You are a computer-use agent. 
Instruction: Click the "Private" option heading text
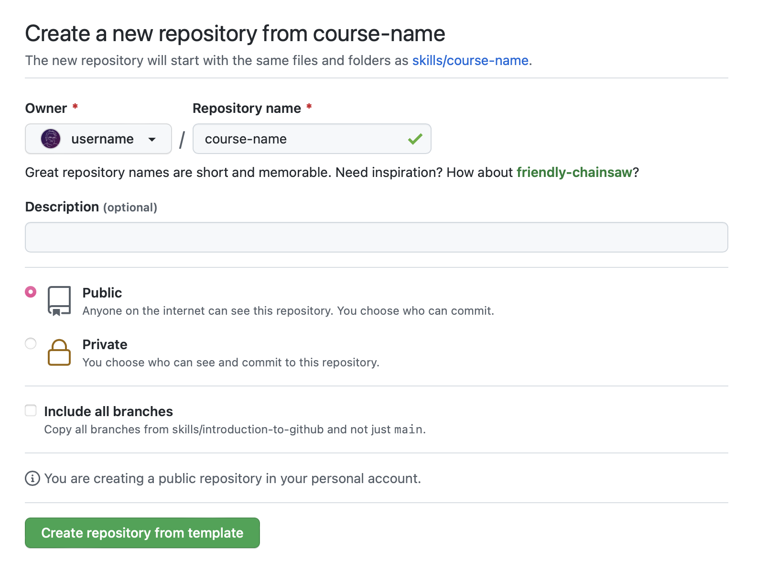(x=105, y=344)
